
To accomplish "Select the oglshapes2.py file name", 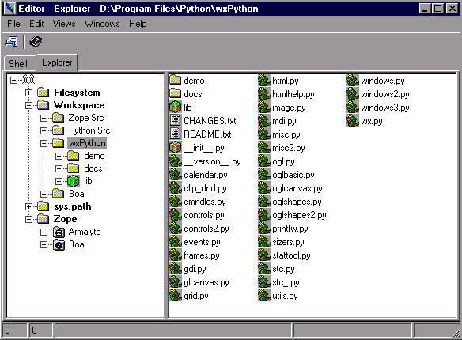I will pyautogui.click(x=299, y=215).
